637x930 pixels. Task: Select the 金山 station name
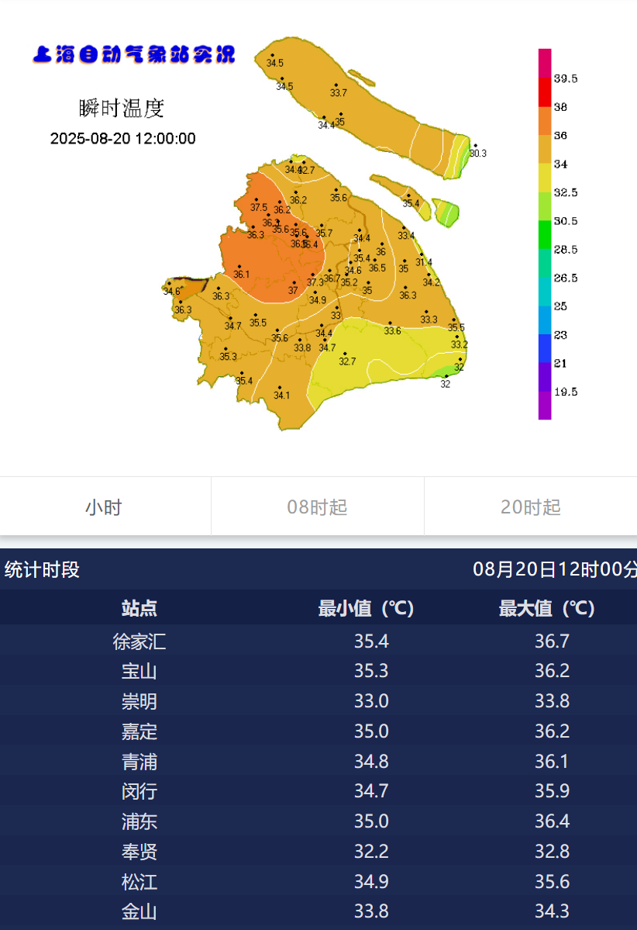click(139, 911)
